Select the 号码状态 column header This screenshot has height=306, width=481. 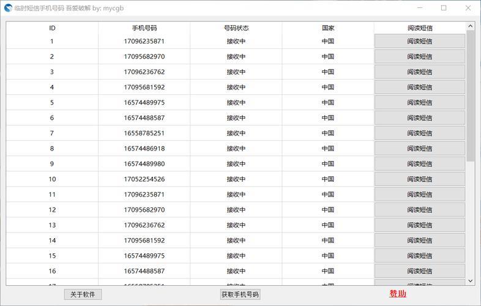pos(236,28)
